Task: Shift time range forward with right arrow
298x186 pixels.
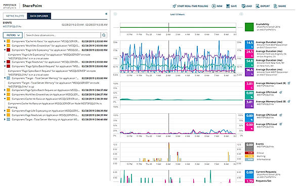Action: pyautogui.click(x=241, y=14)
